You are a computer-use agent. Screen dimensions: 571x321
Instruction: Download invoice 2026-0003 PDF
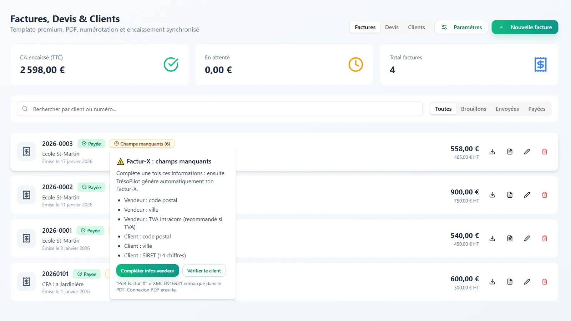pyautogui.click(x=492, y=152)
